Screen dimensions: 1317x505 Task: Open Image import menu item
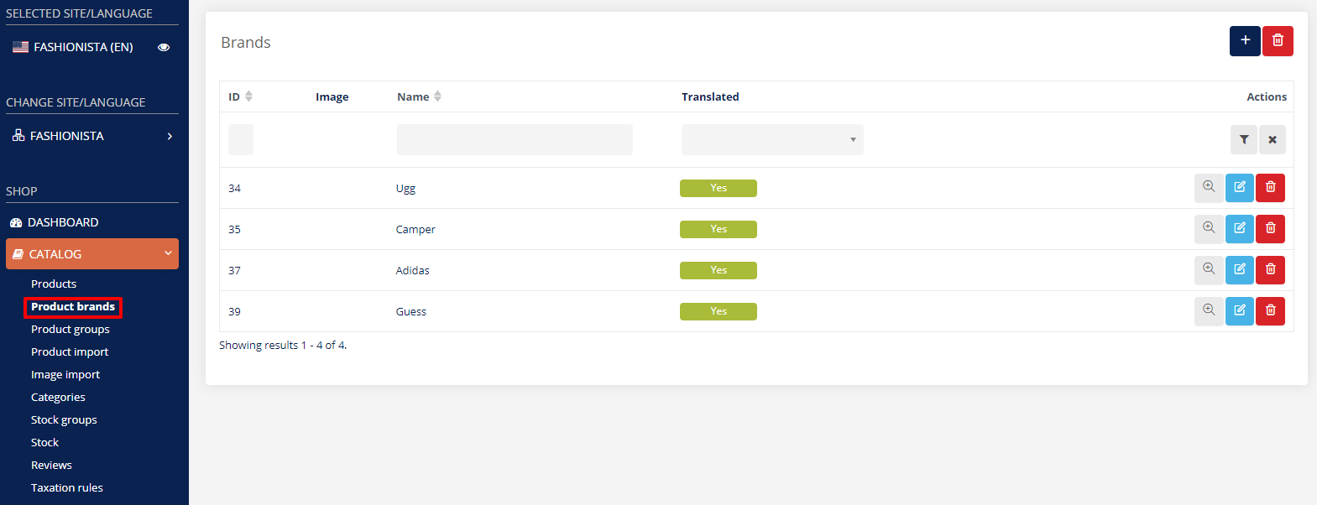tap(65, 374)
